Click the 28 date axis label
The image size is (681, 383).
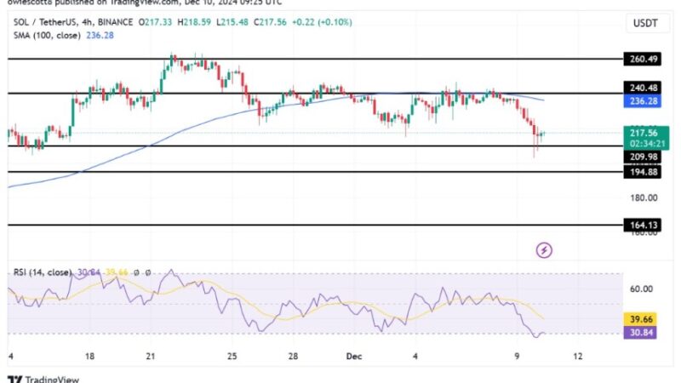coord(293,357)
